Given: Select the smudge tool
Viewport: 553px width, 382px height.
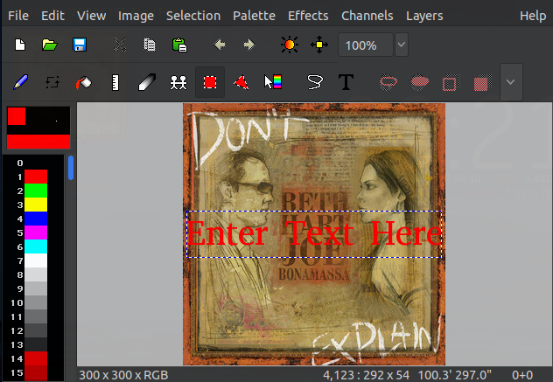Looking at the screenshot, I should click(x=147, y=82).
